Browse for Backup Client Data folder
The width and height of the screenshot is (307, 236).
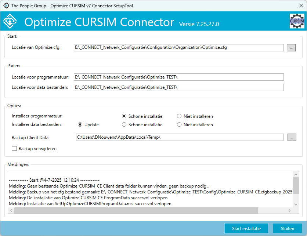(x=292, y=137)
